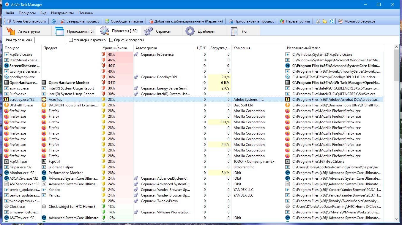Open the Вид menu

43,13
